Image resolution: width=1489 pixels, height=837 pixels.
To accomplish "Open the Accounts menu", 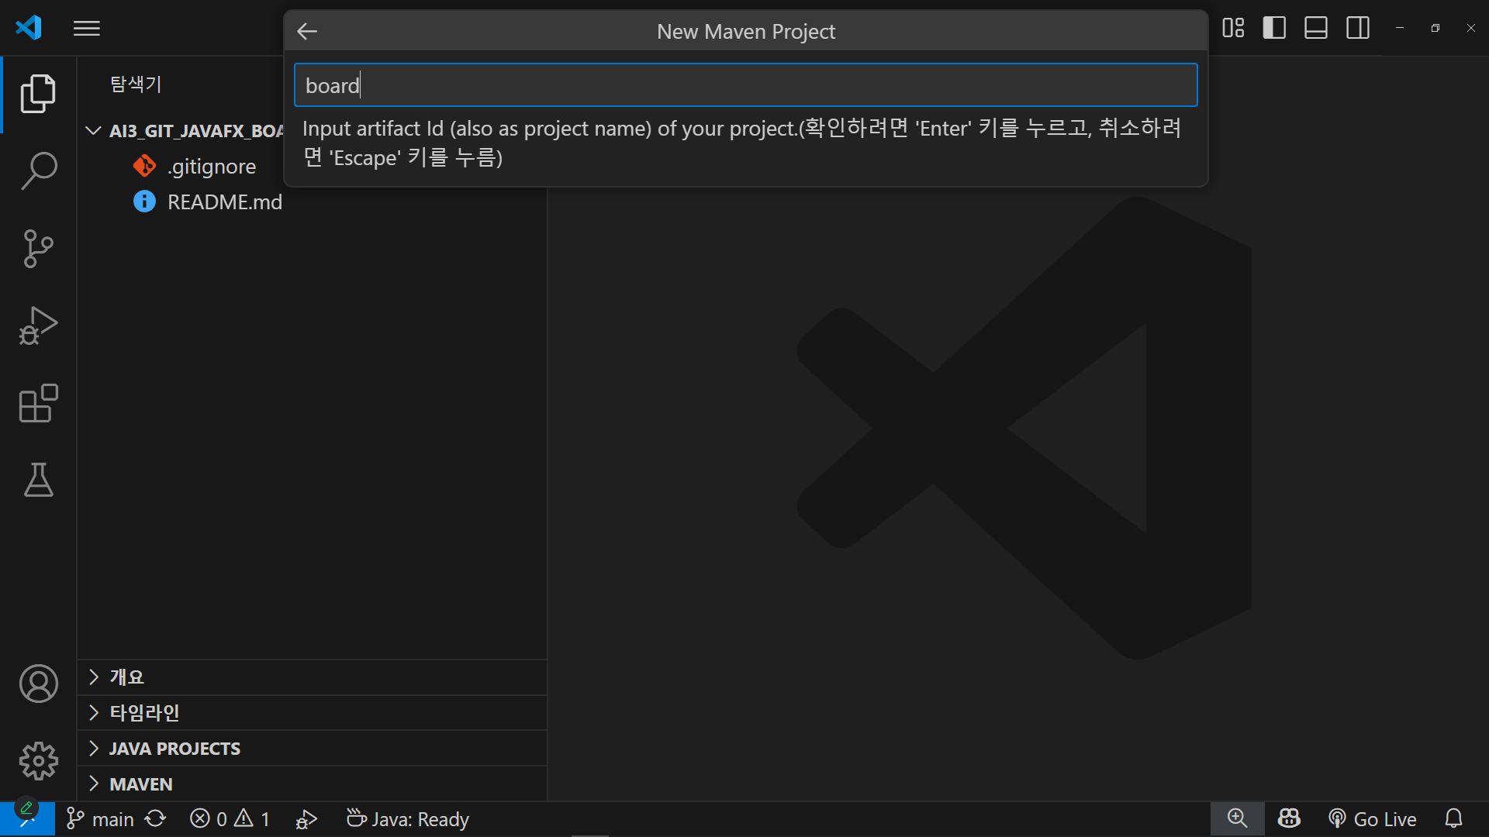I will click(38, 684).
